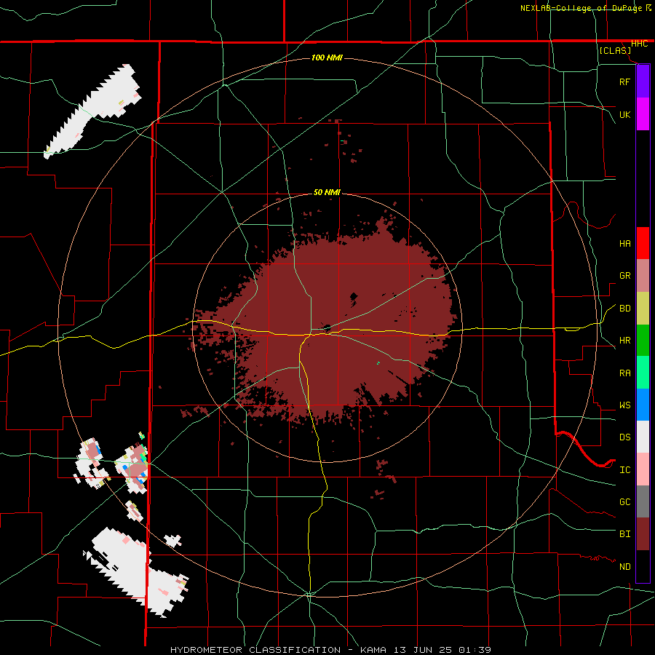Click the GC legend label
The height and width of the screenshot is (655, 655).
624,502
